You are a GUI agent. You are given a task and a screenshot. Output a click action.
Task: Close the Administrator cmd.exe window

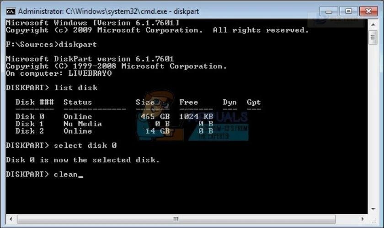tap(368, 11)
